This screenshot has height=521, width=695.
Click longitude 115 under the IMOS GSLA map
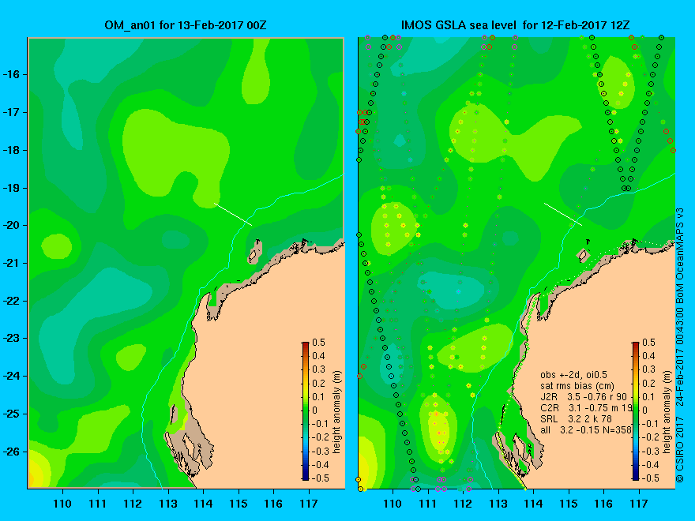(568, 504)
